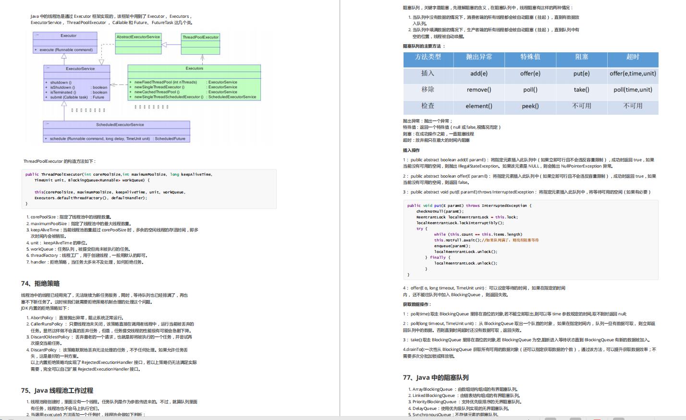
Task: Click the "2. CallerRunsPolicy" list item
Action: point(110,327)
